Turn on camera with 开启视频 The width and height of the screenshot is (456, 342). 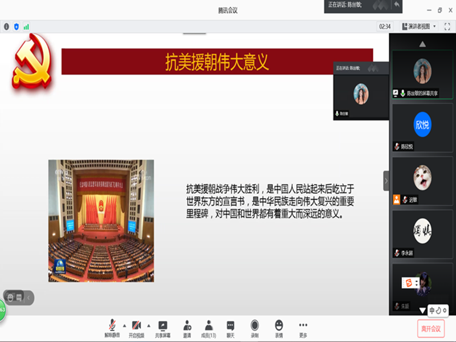(x=136, y=327)
